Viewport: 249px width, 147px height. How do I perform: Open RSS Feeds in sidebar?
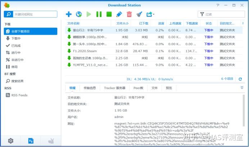pos(31,95)
